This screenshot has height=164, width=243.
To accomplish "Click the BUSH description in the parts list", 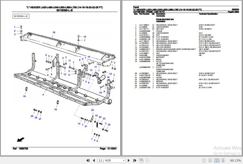I will coord(158,75).
